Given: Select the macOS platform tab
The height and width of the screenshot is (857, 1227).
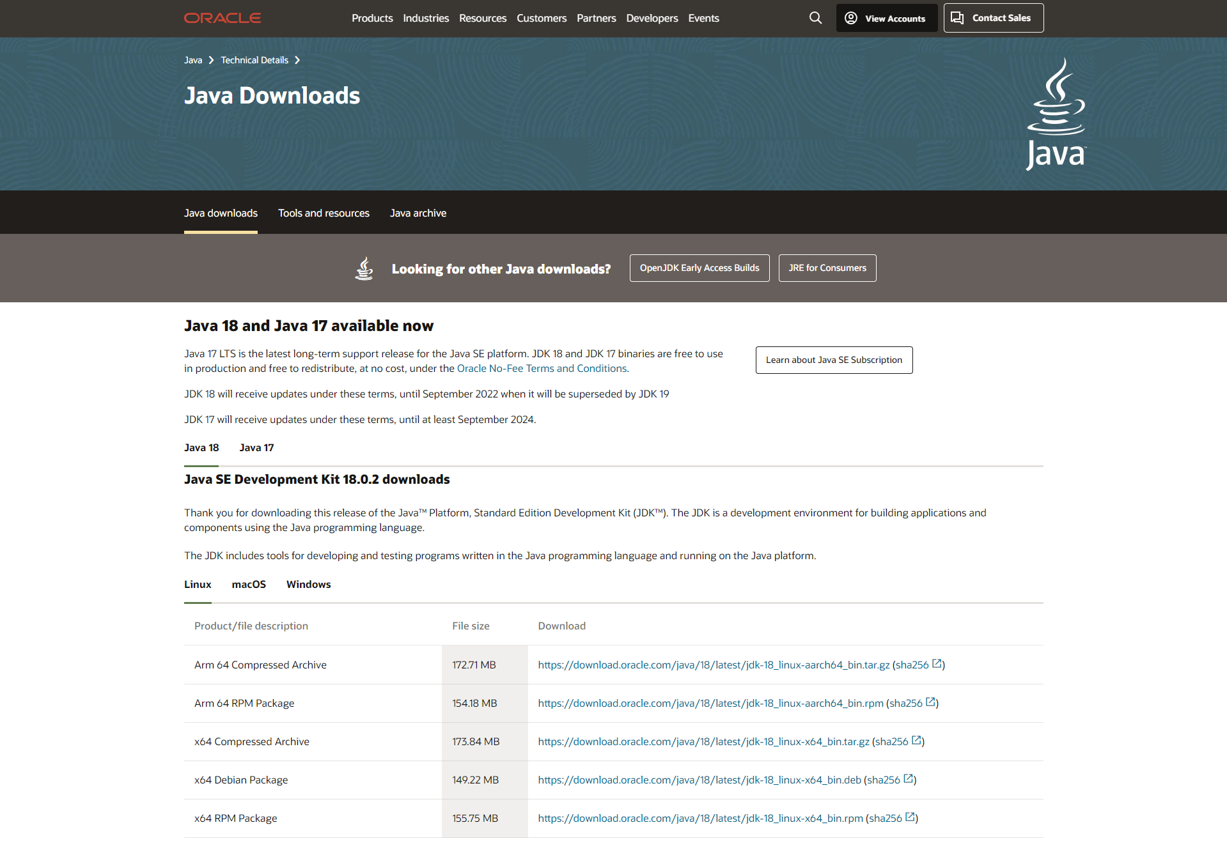Looking at the screenshot, I should point(249,584).
